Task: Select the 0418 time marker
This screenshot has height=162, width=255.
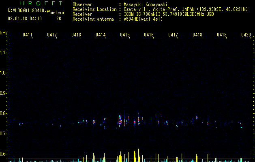Action: point(197,34)
